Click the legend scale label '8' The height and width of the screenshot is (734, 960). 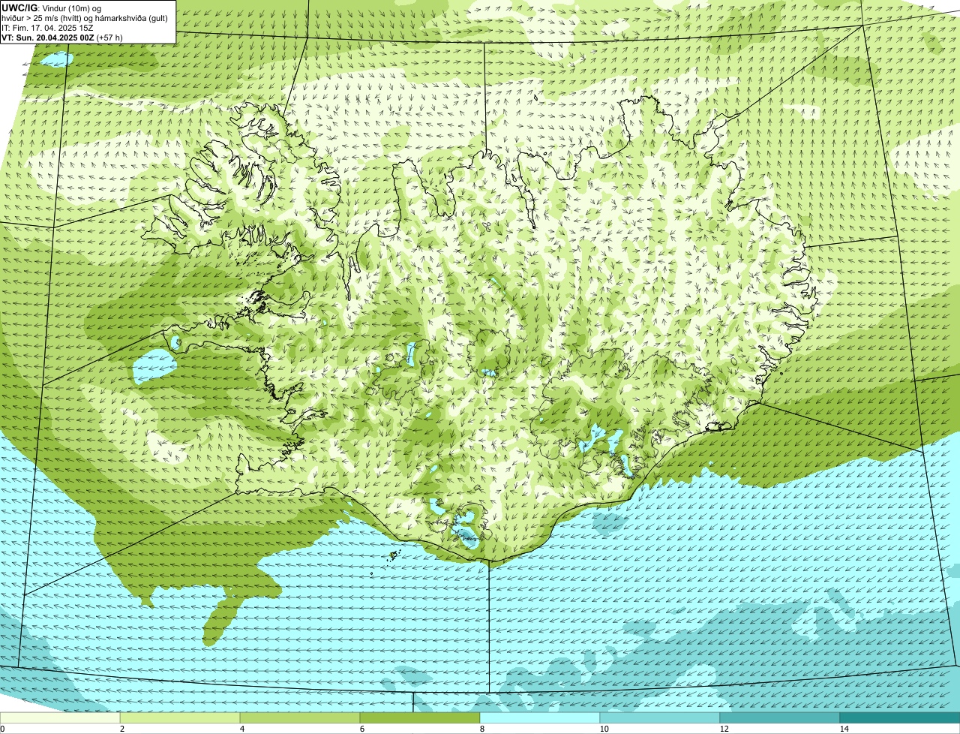tap(481, 729)
